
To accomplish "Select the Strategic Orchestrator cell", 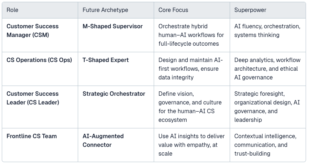I will click(x=116, y=107).
